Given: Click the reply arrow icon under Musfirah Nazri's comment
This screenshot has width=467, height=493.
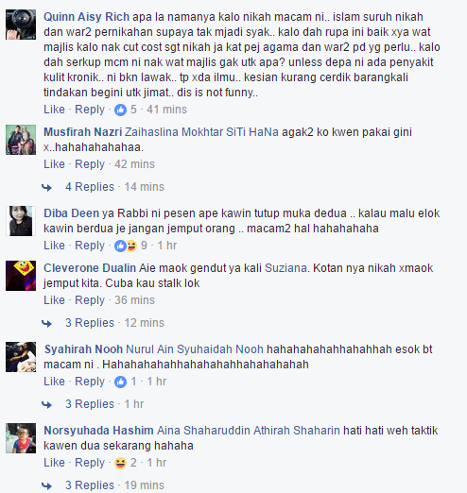Looking at the screenshot, I should (46, 188).
